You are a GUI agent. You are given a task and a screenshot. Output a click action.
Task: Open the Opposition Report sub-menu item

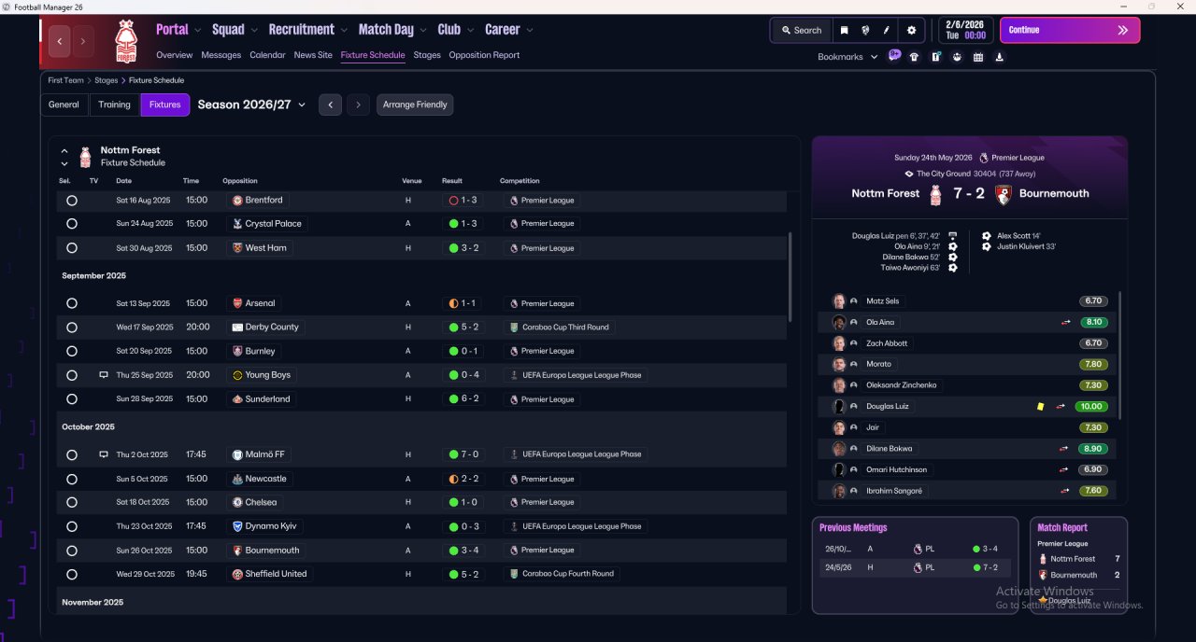coord(484,55)
